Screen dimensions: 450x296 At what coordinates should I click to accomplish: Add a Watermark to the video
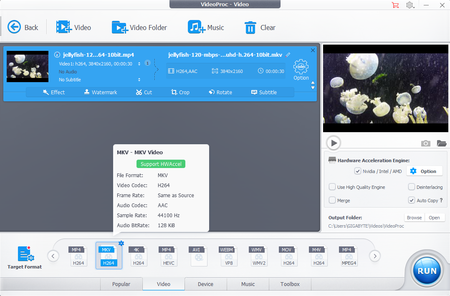point(101,92)
